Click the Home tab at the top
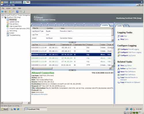144x114 pixels. (x=5, y=2)
